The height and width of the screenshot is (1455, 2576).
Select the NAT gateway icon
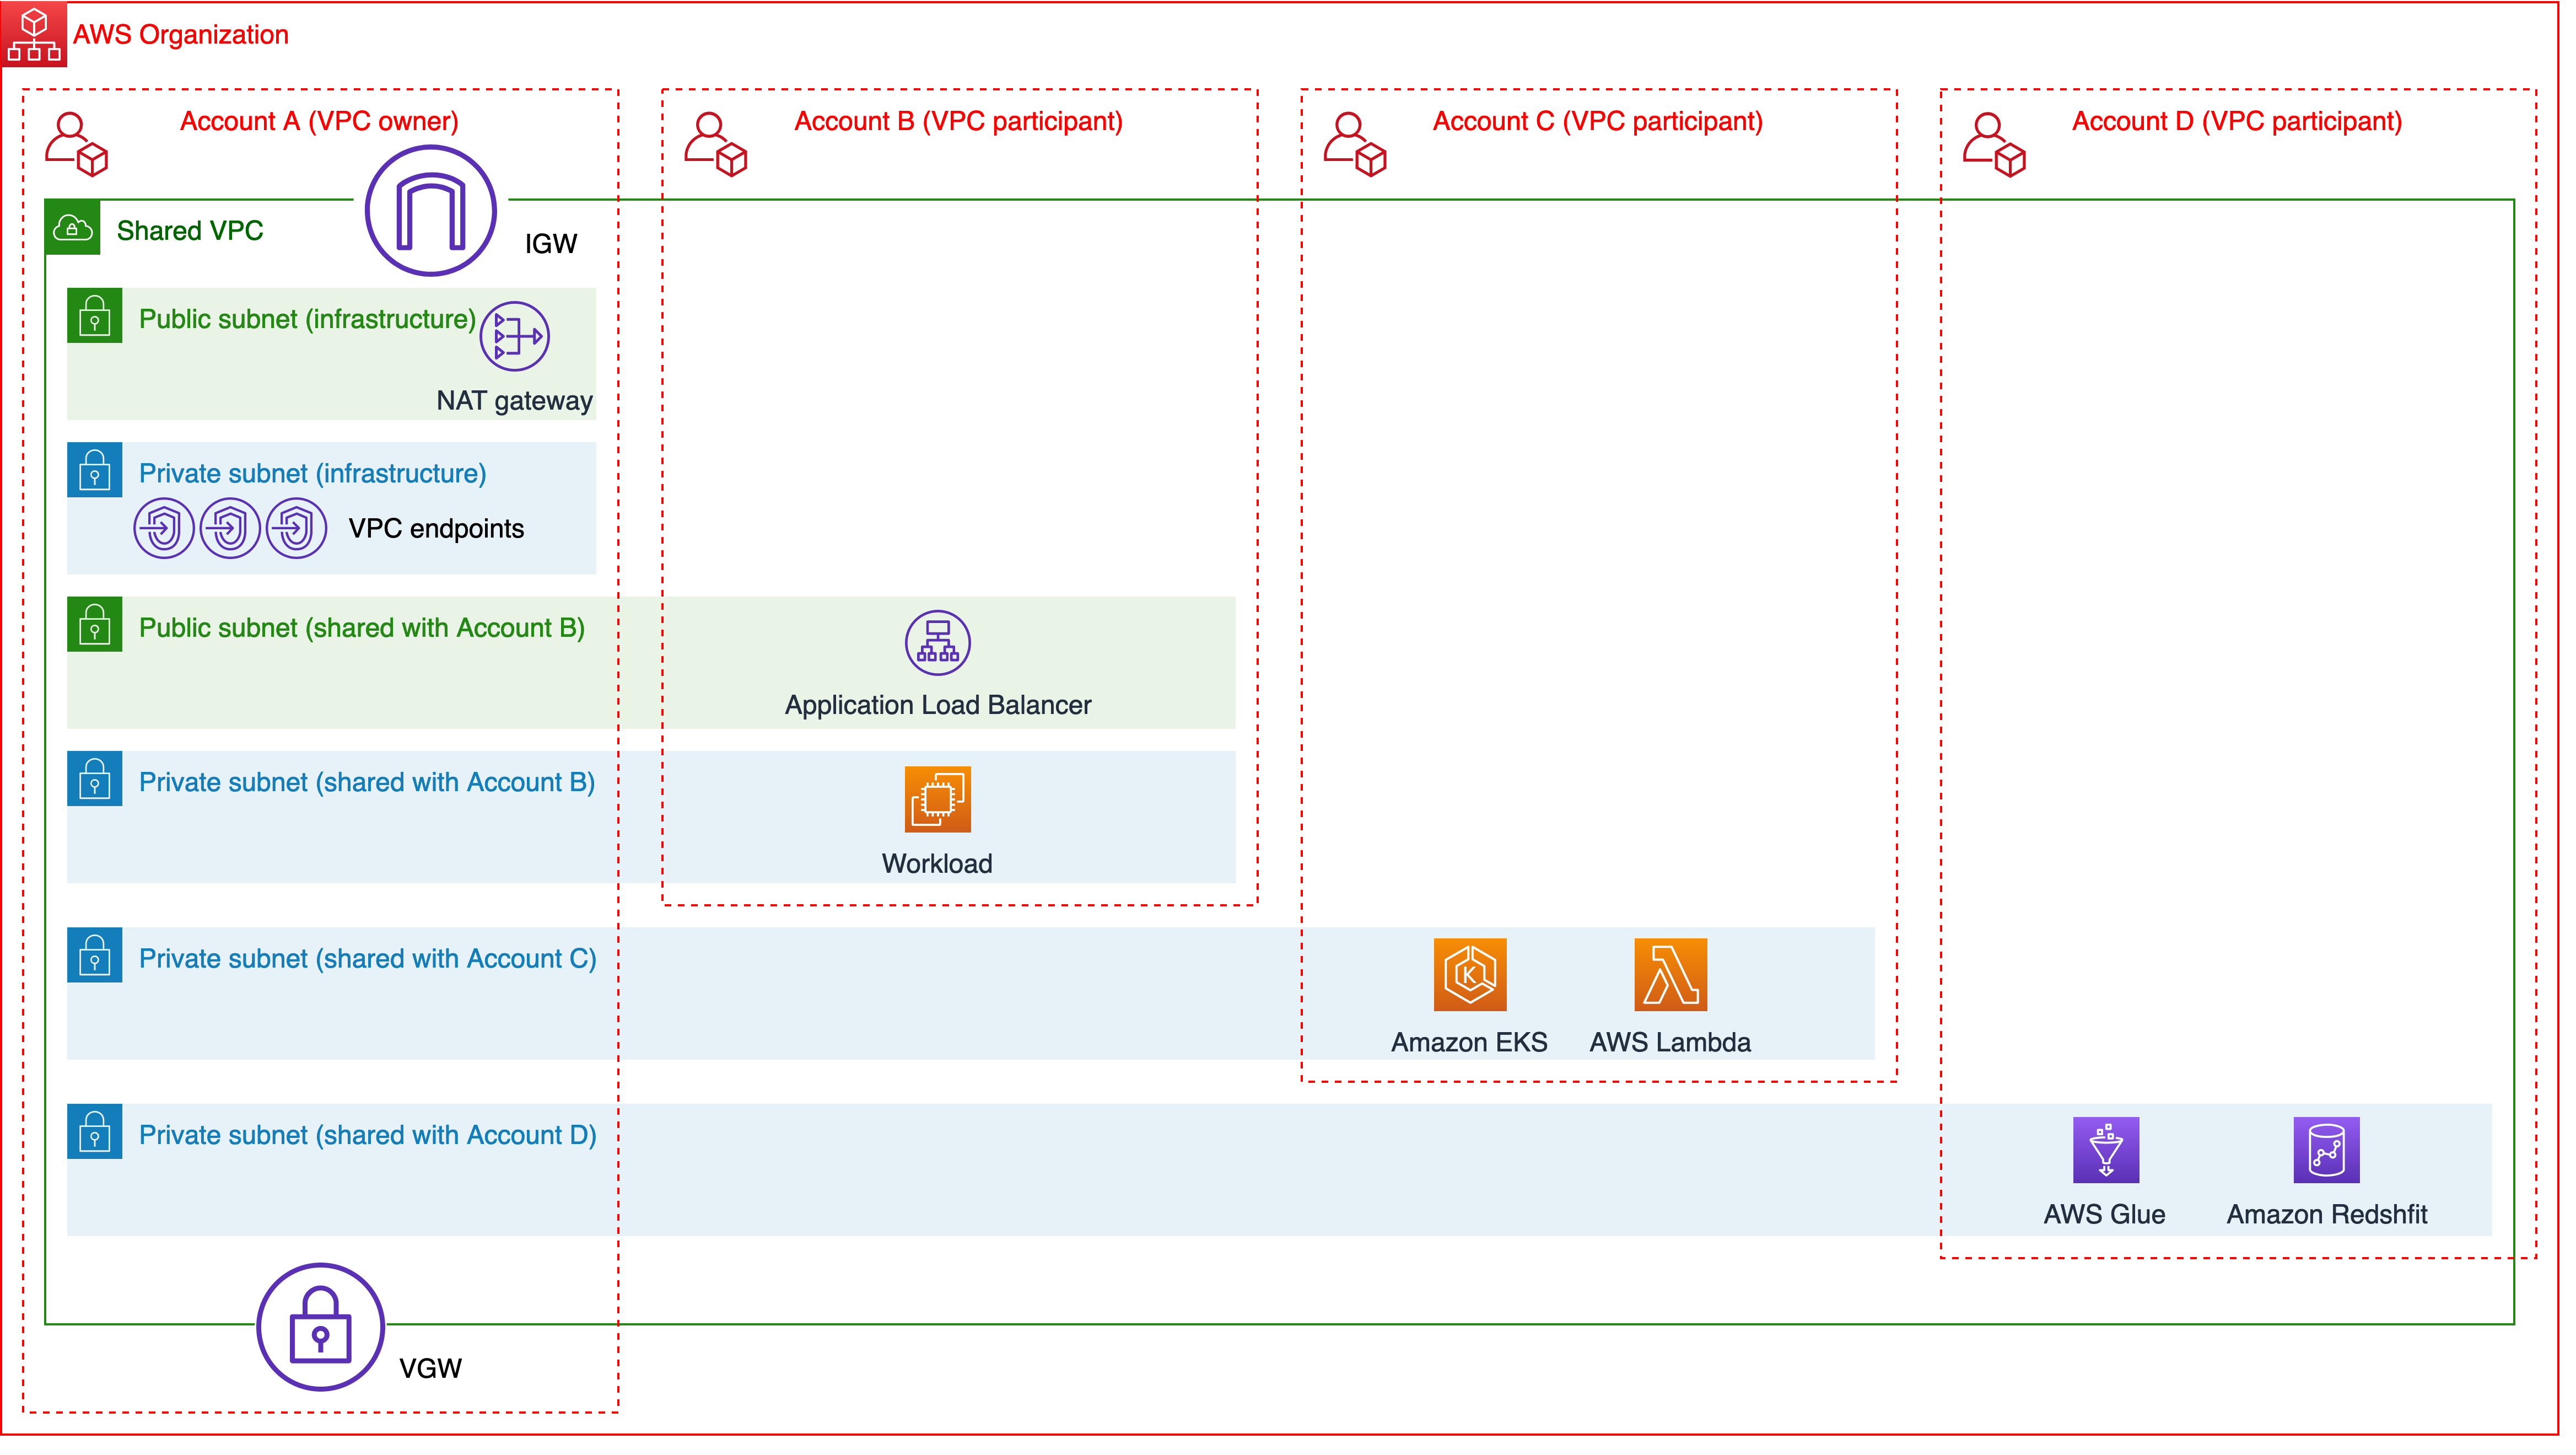(x=516, y=337)
